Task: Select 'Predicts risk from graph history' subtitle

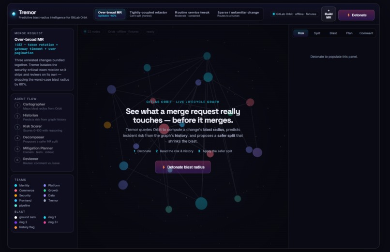Action: (45, 119)
